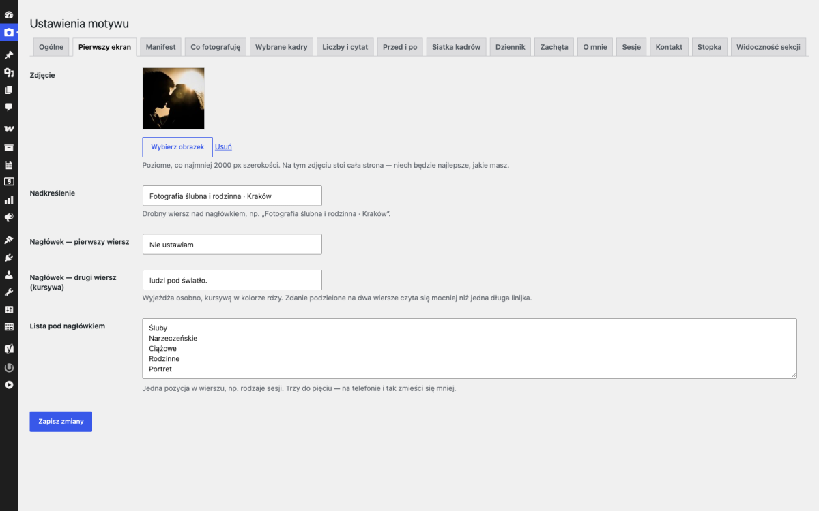The image size is (819, 511).
Task: Select the Stopka tab
Action: 709,47
